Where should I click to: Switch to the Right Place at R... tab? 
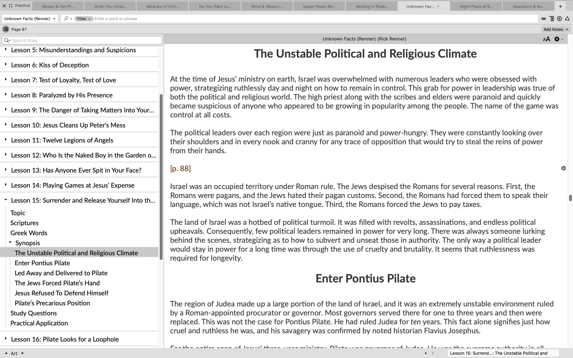[476, 6]
